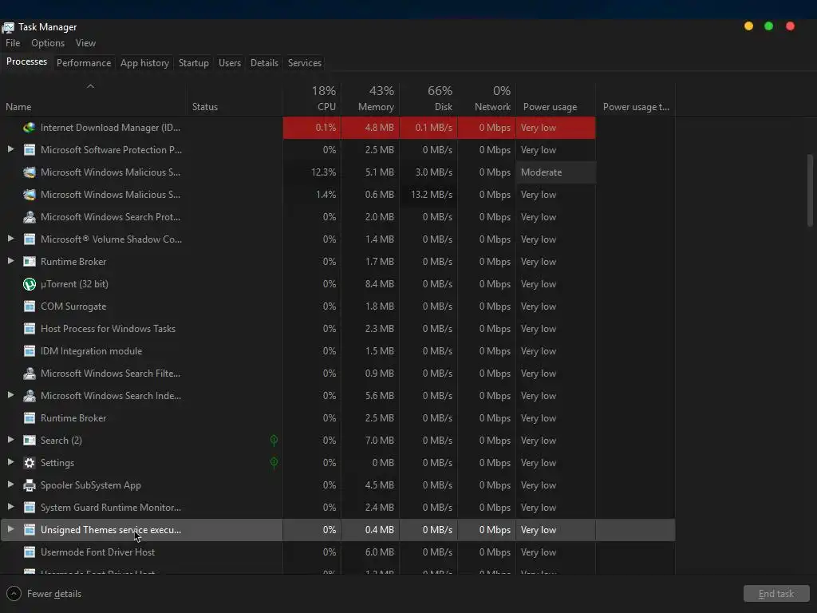Click the Malicious Software tool icon using 1.4% CPU
The height and width of the screenshot is (613, 817).
point(30,195)
